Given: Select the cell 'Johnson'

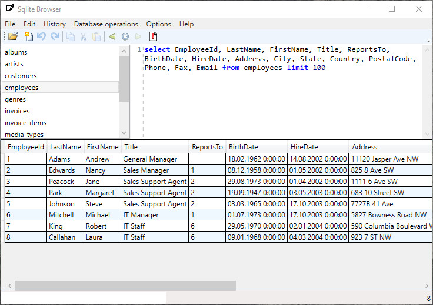Looking at the screenshot, I should point(65,204).
